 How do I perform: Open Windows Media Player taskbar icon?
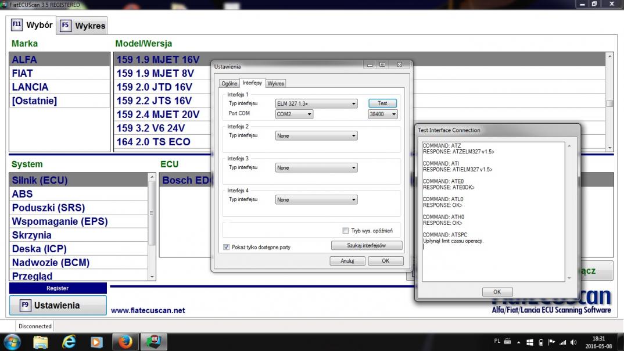pyautogui.click(x=96, y=342)
